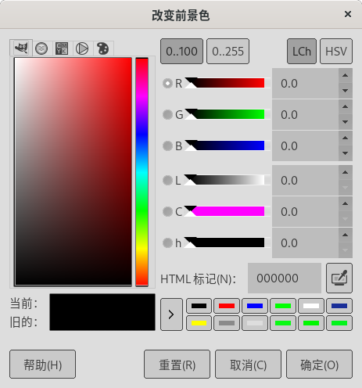
Task: Click the current/old black color preview
Action: 102,312
